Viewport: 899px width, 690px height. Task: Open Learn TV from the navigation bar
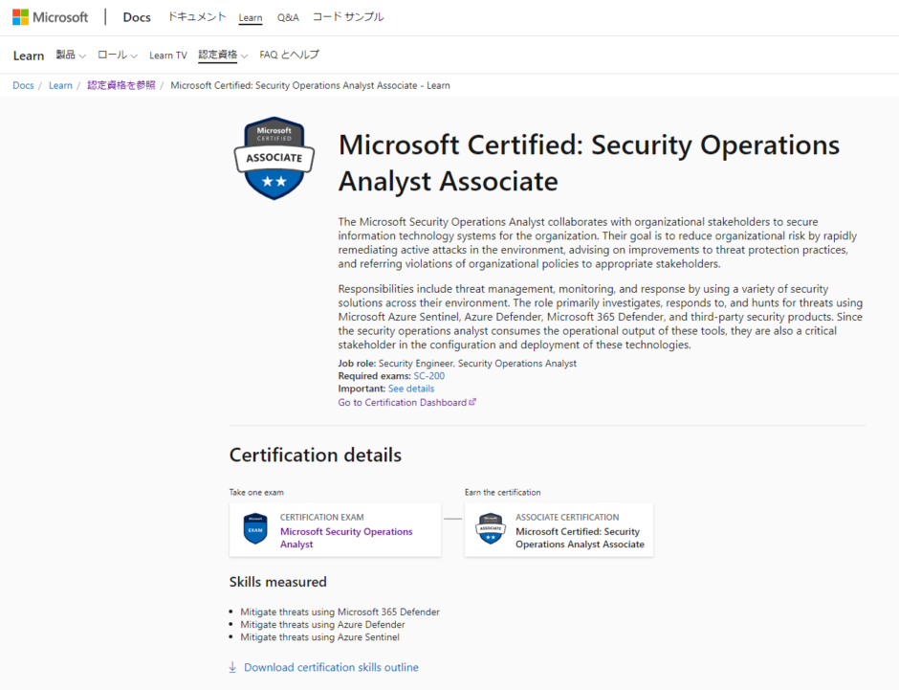[168, 55]
